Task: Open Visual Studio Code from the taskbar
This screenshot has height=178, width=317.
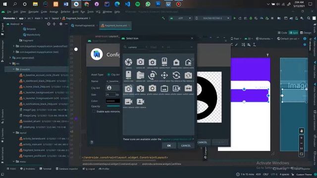Action: pos(127,4)
